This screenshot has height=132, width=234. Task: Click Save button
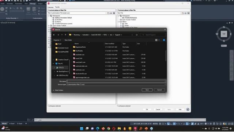click(147, 90)
